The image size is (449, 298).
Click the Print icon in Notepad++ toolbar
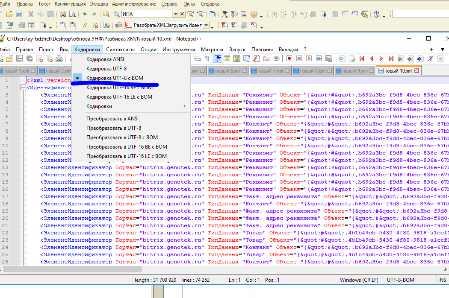pyautogui.click(x=59, y=58)
